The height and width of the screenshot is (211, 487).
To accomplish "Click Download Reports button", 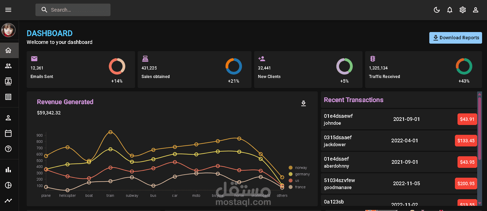I will pyautogui.click(x=455, y=38).
